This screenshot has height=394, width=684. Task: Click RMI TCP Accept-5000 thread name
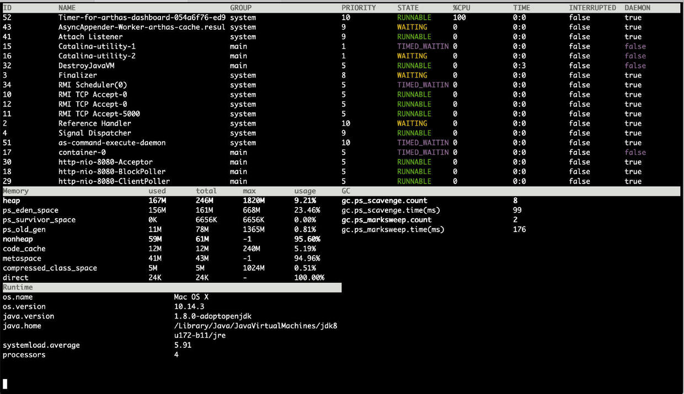coord(99,114)
